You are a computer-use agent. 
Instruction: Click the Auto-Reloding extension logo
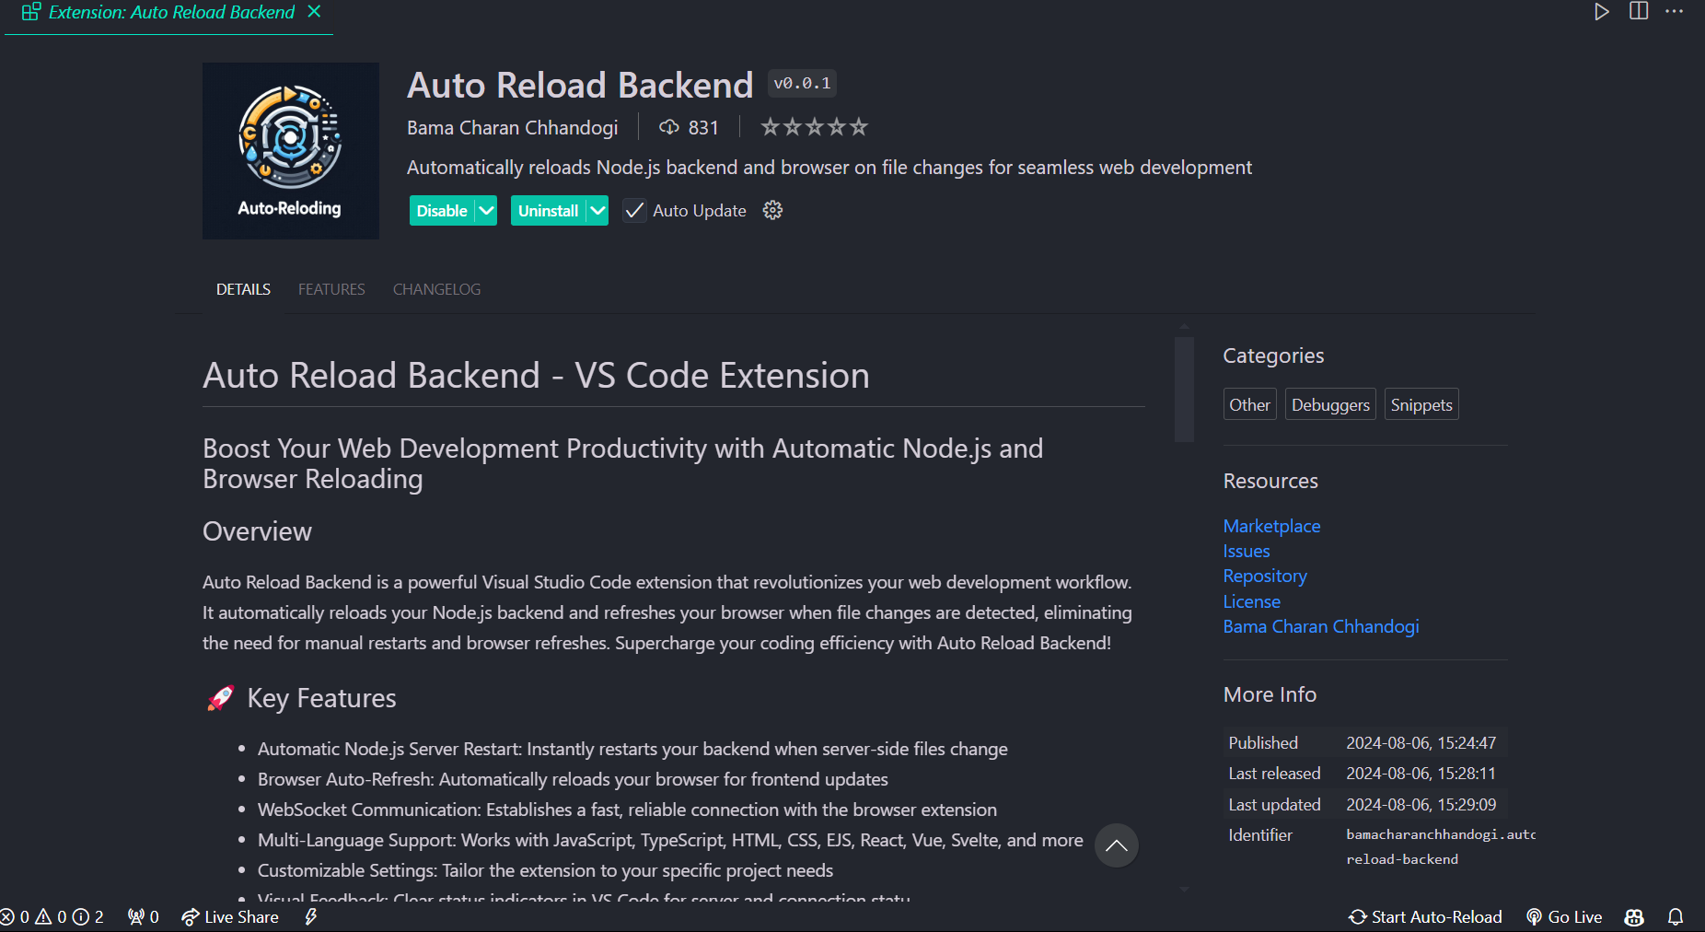click(x=291, y=151)
